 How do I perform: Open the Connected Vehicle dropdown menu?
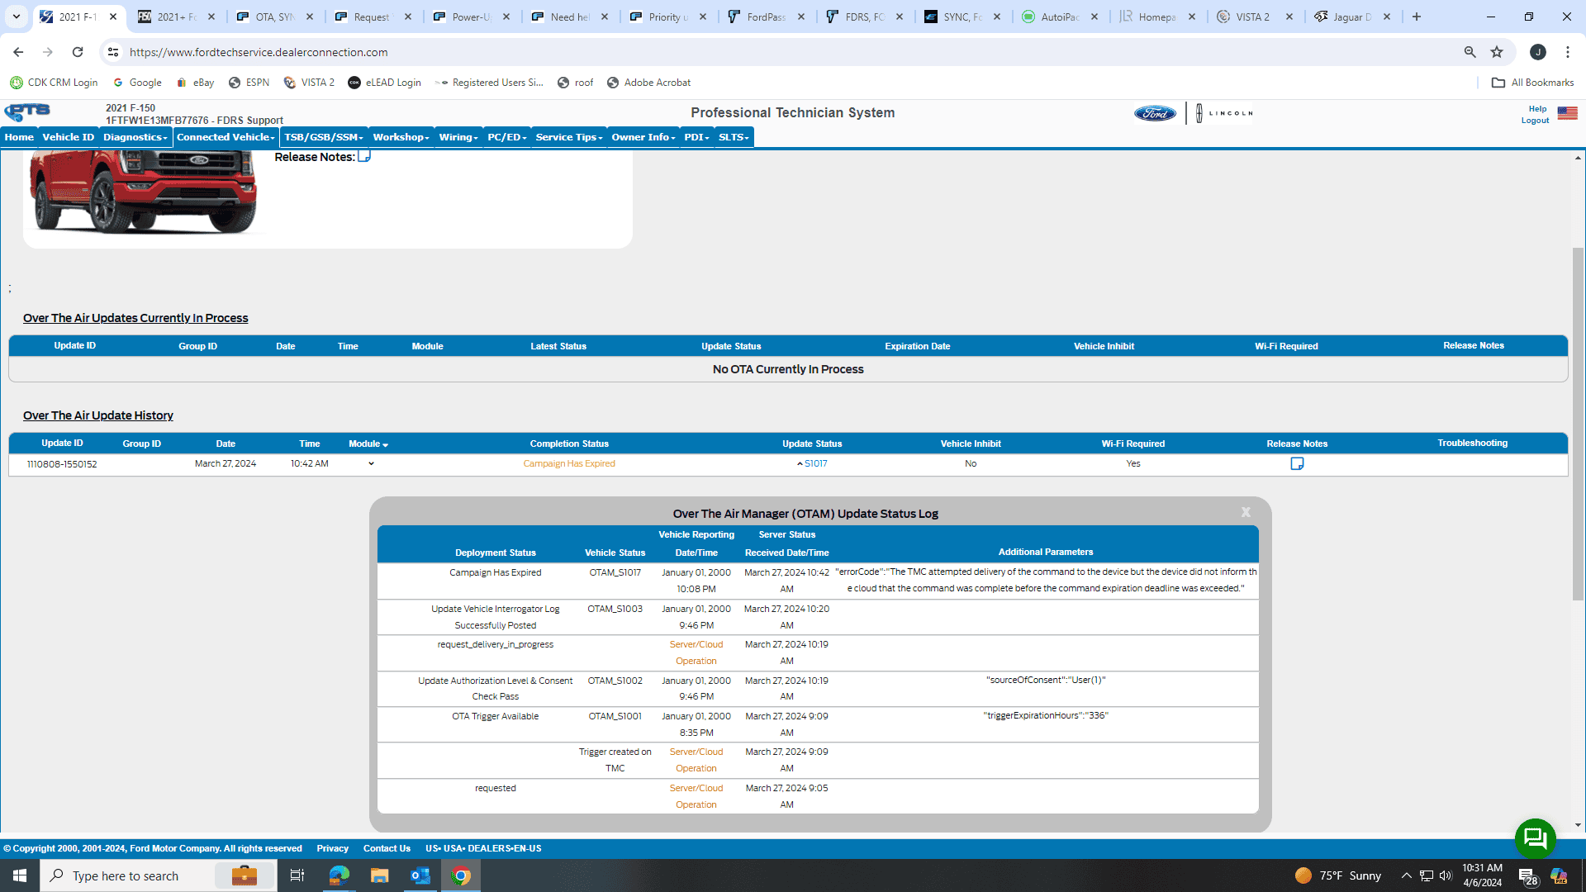[226, 137]
